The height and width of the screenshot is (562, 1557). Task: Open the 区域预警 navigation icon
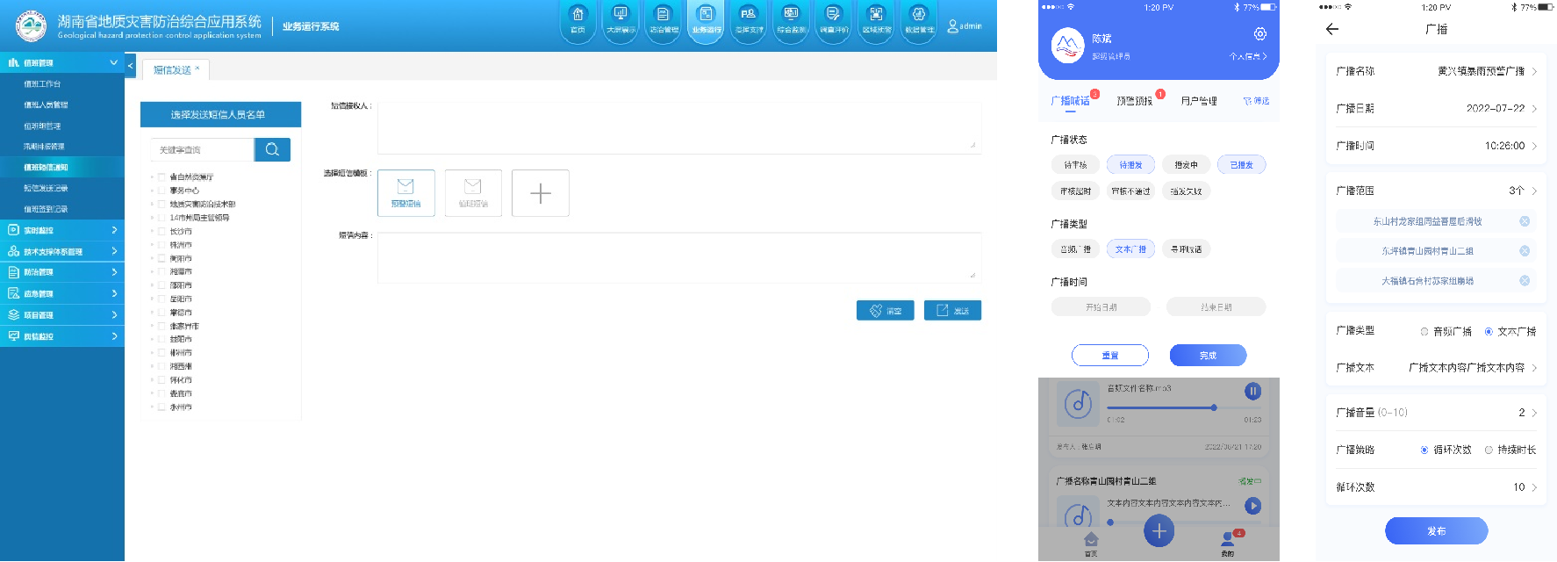(876, 19)
